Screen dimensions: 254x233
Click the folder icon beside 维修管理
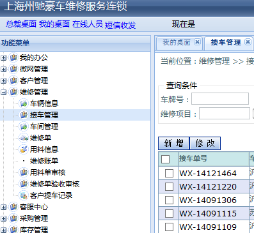tap(13, 92)
